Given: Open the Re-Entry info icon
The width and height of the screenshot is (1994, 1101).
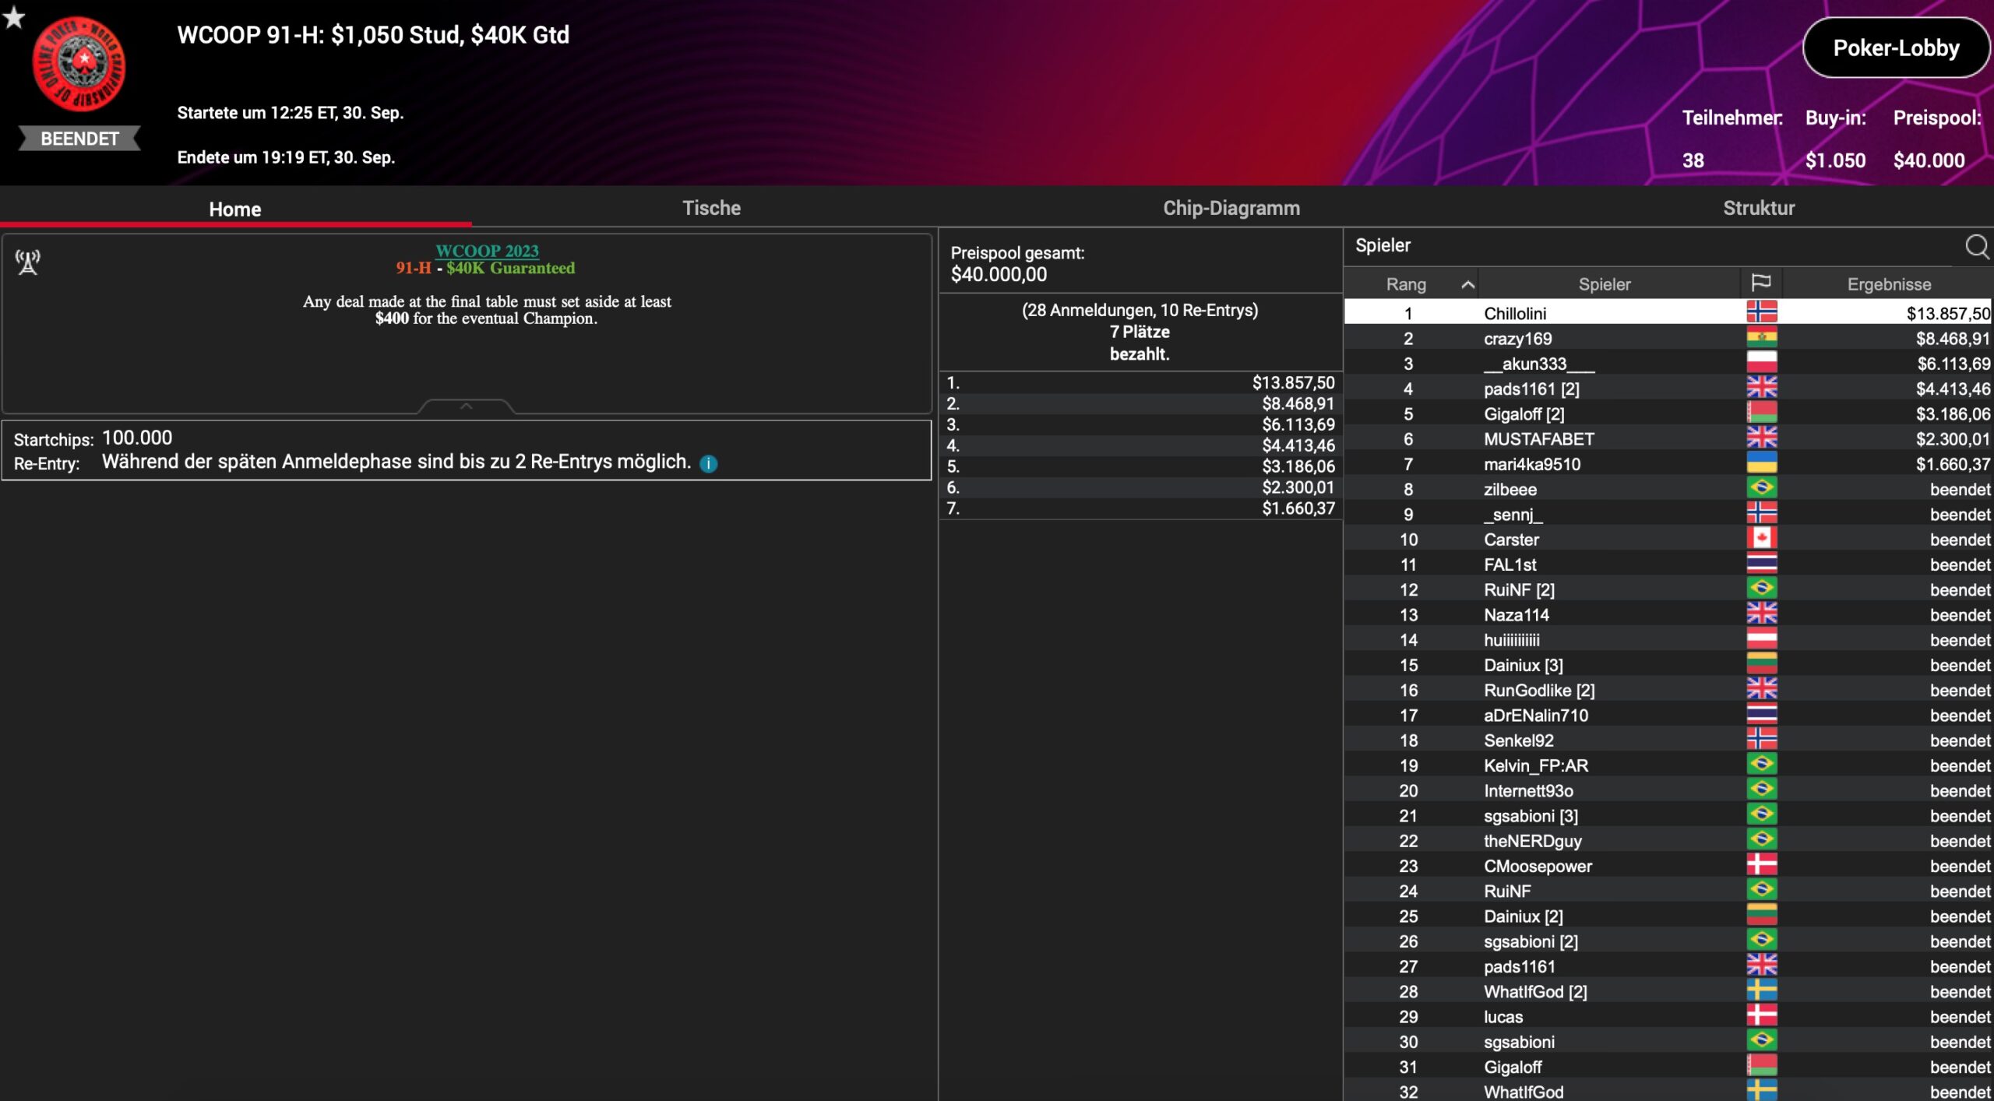Looking at the screenshot, I should pyautogui.click(x=708, y=463).
